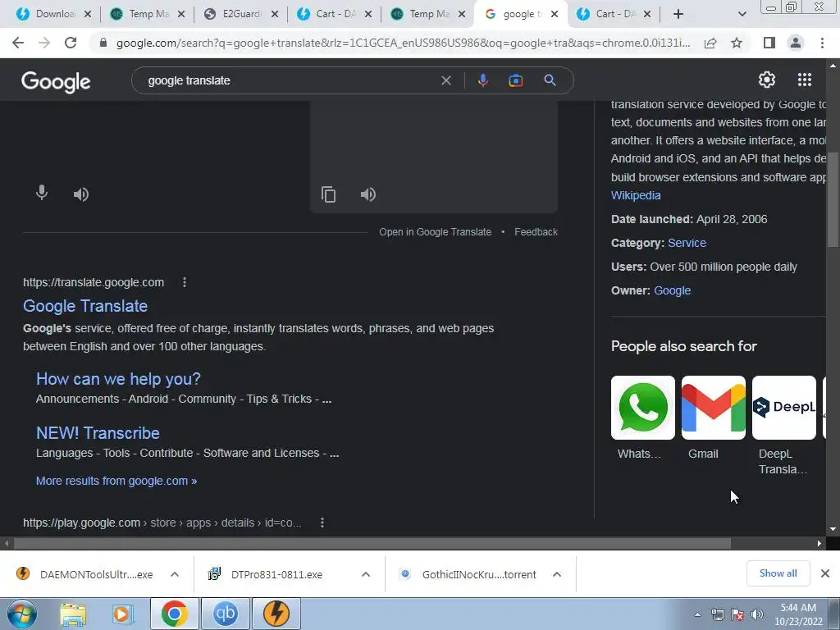The width and height of the screenshot is (840, 630).
Task: Listen to source text speaker icon
Action: [81, 194]
